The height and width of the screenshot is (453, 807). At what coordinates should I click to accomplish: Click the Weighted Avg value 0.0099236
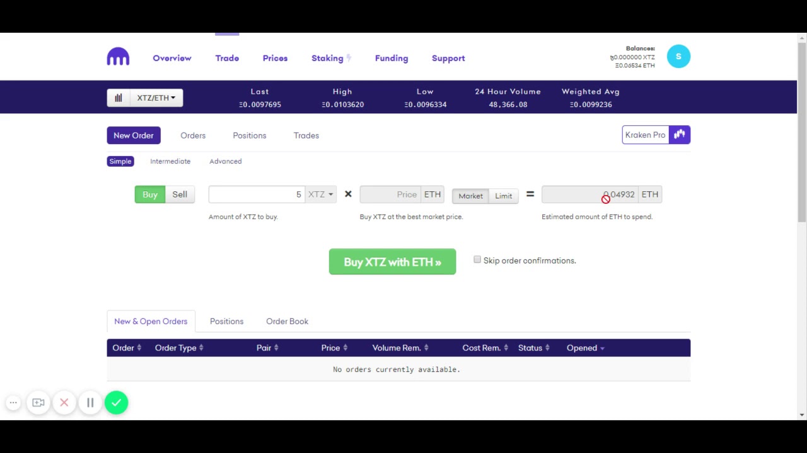click(x=591, y=104)
